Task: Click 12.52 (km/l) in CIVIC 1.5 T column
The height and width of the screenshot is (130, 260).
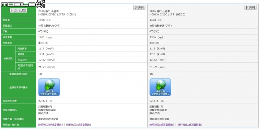Action: [x=158, y=60]
